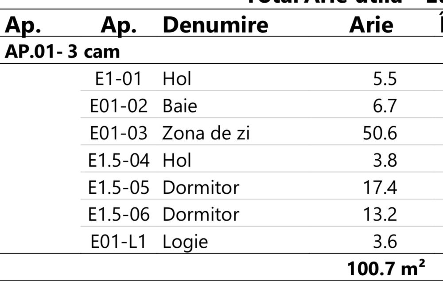Select the AP.01- 3 cam group row

click(62, 52)
